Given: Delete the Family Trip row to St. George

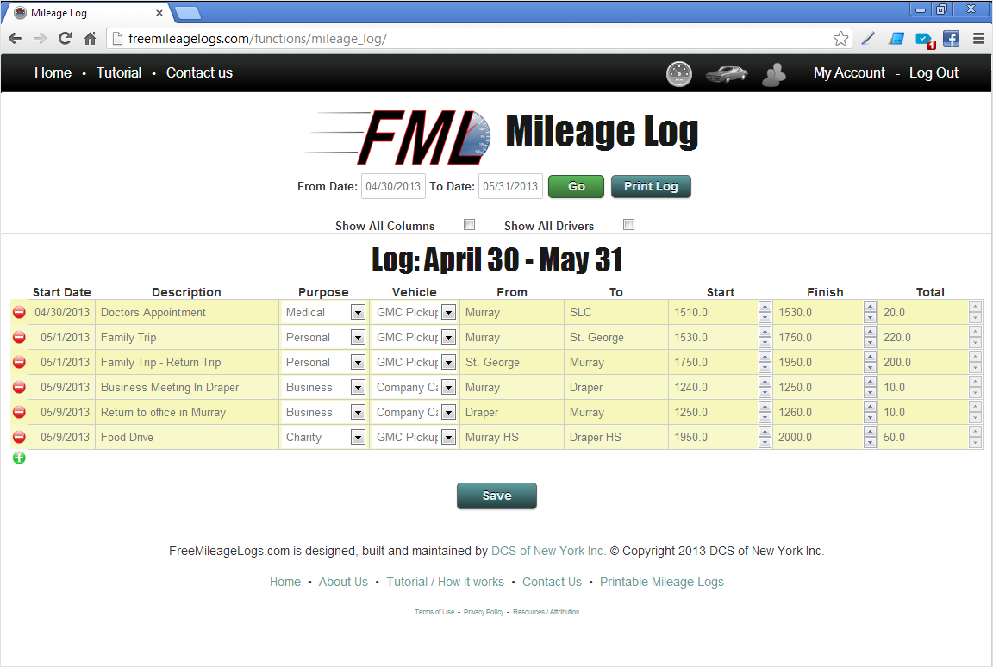Looking at the screenshot, I should click(x=19, y=337).
